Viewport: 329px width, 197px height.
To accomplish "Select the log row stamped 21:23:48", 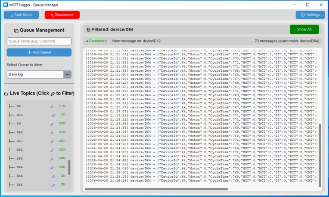I will (x=202, y=132).
